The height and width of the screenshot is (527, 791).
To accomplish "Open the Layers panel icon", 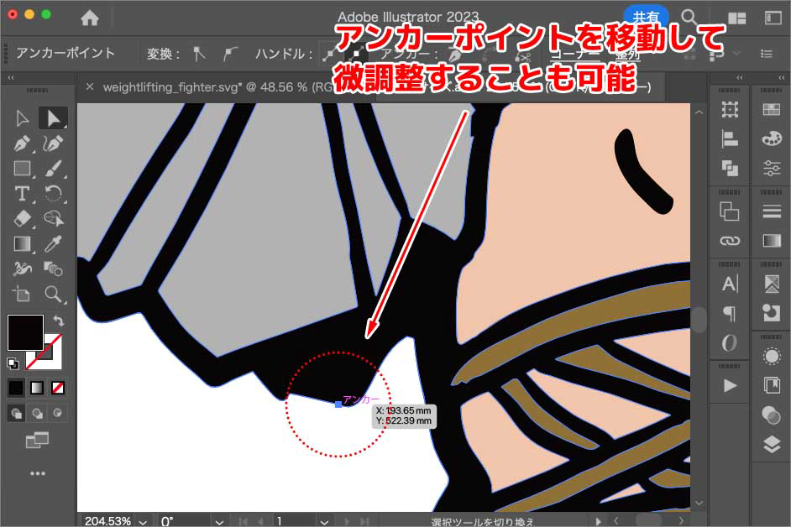I will click(771, 446).
